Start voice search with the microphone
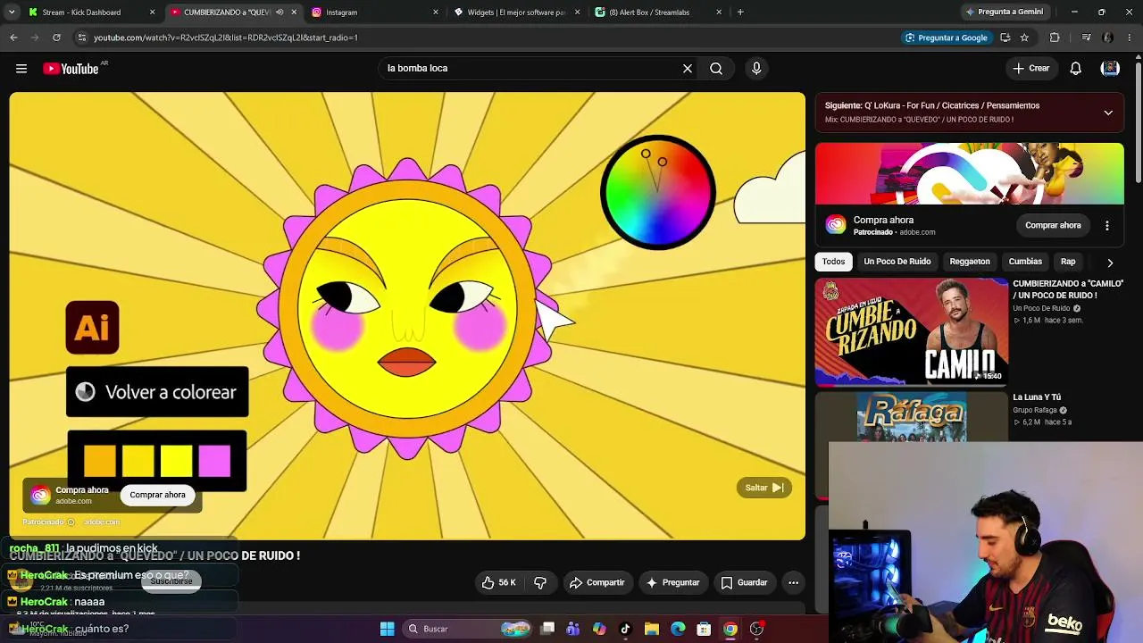The image size is (1143, 643). (x=756, y=69)
